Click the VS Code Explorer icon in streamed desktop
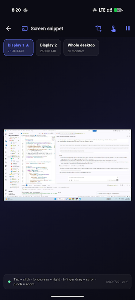This screenshot has height=300, width=135. (x=6, y=134)
